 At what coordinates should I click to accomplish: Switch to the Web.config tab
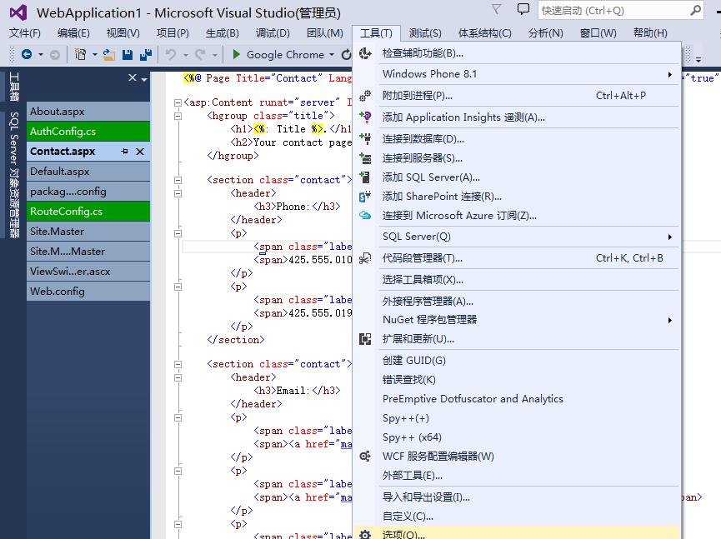coord(88,292)
